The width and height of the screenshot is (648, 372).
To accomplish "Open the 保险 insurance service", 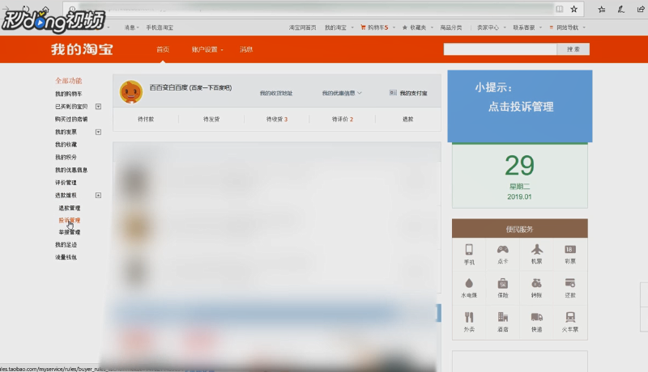I will (502, 288).
